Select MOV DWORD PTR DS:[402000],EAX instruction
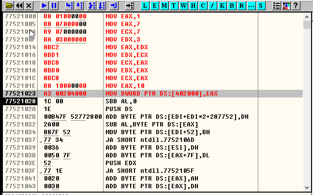Viewport: 313px width, 195px height. click(162, 94)
